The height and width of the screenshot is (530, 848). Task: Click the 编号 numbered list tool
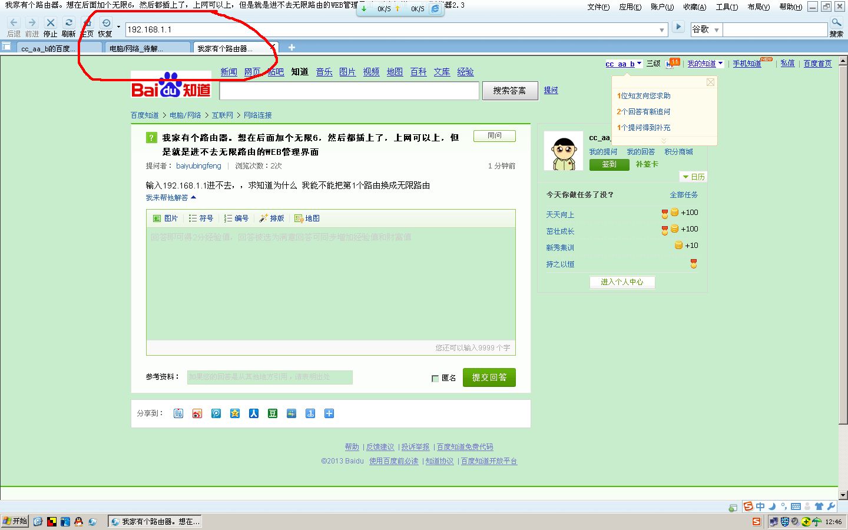coord(236,218)
